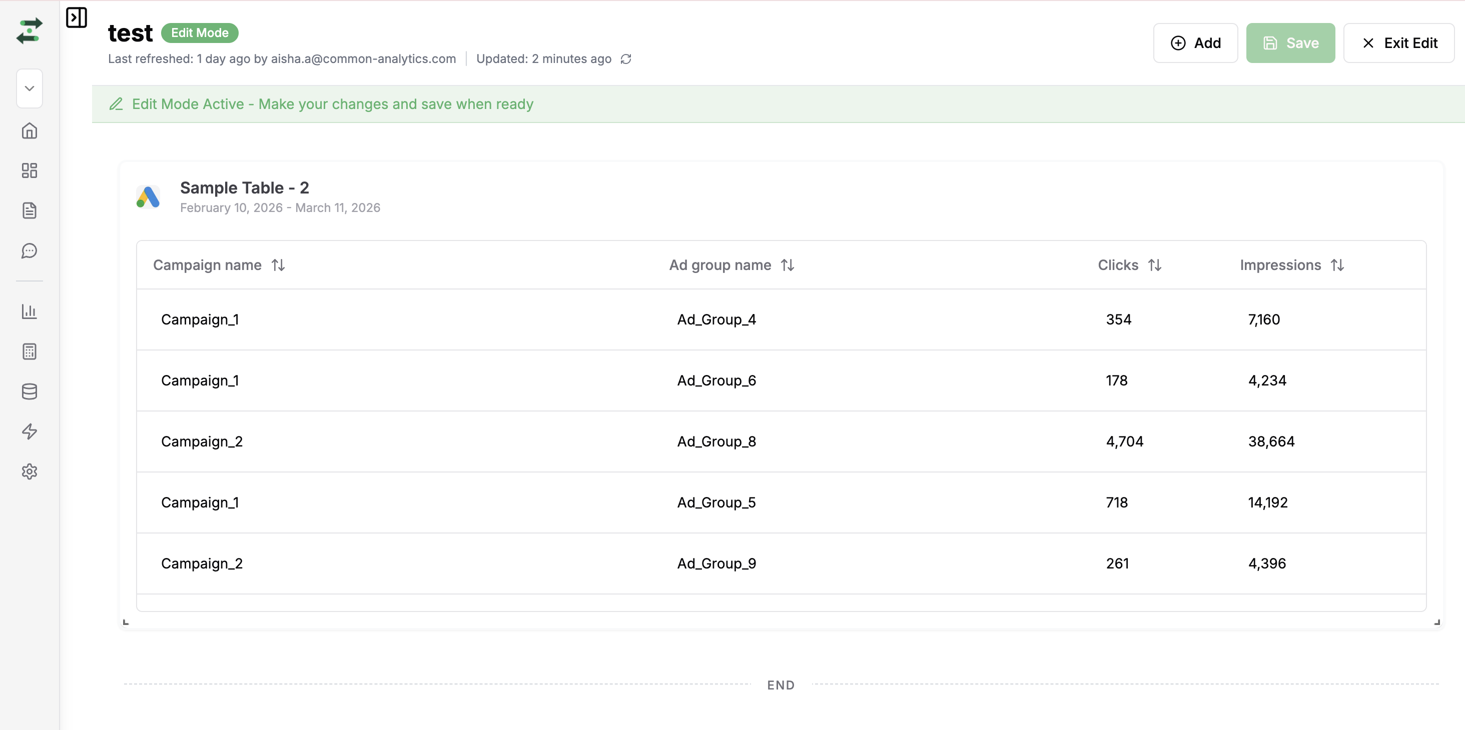This screenshot has width=1465, height=730.
Task: Click Exit Edit button
Action: tap(1399, 43)
